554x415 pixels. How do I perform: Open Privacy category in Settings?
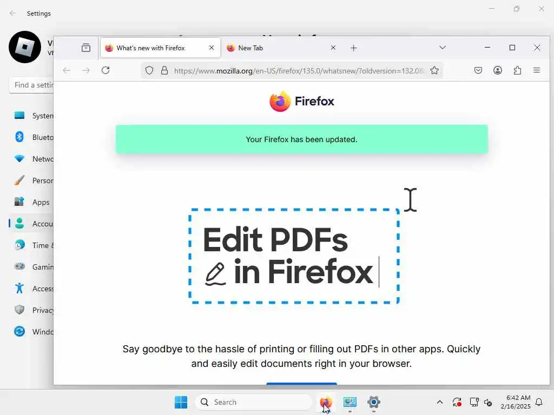(x=32, y=310)
